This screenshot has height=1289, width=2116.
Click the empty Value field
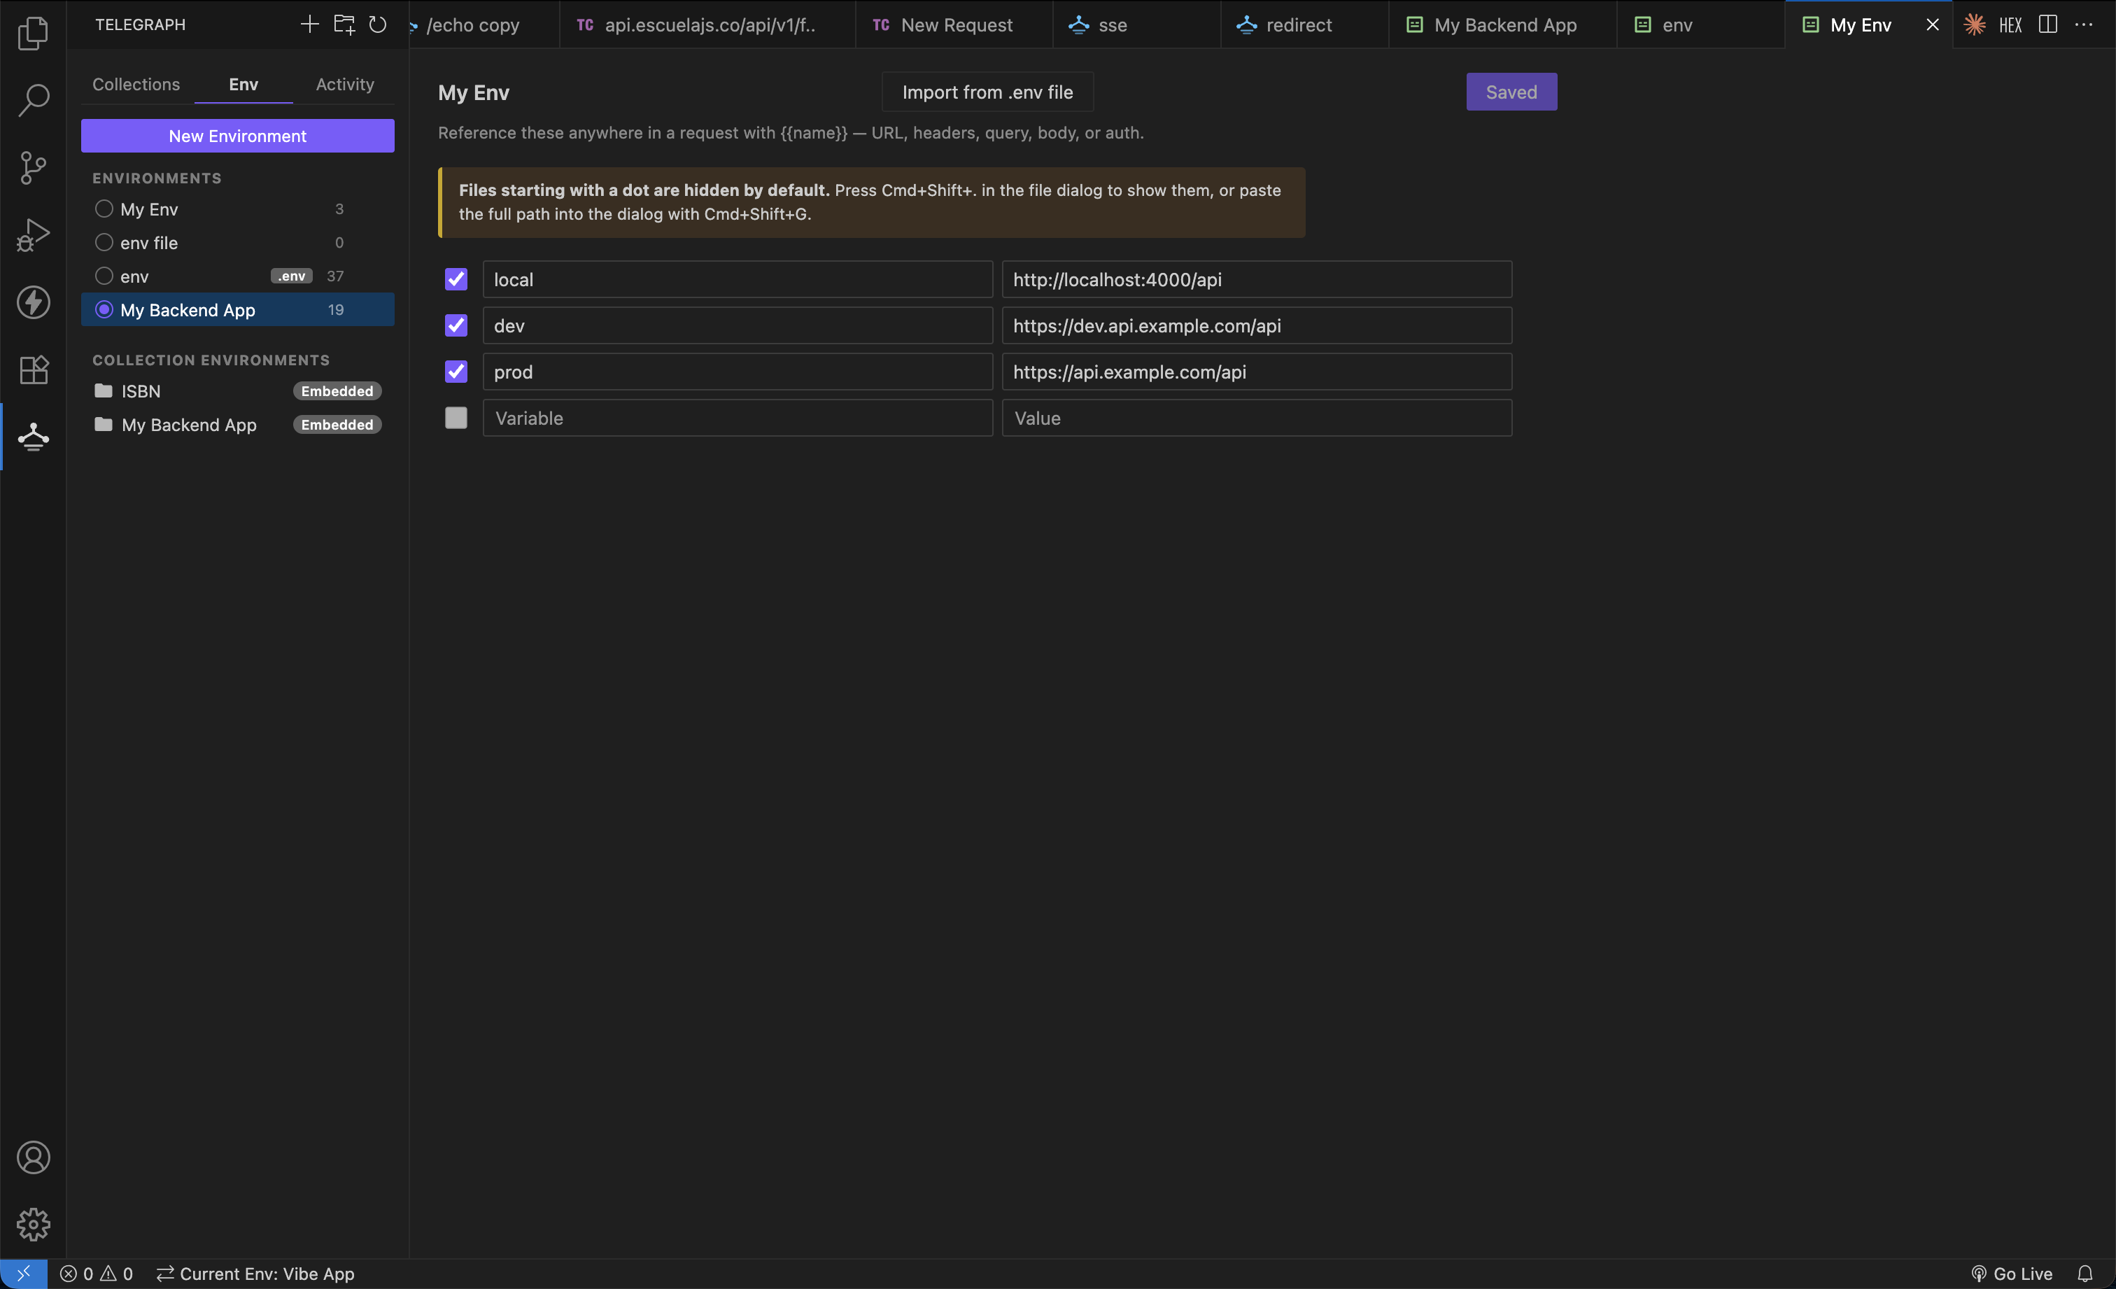click(x=1257, y=417)
